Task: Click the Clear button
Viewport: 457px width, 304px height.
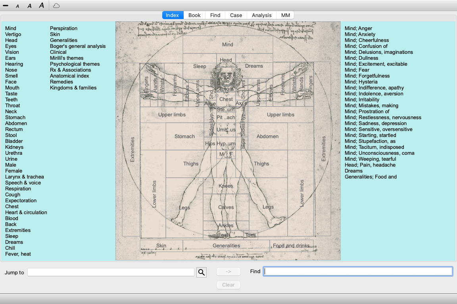Action: [x=228, y=285]
